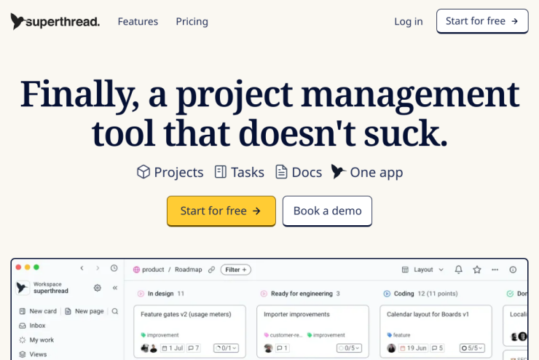Open Importer improvements card
The image size is (539, 360).
tap(312, 332)
